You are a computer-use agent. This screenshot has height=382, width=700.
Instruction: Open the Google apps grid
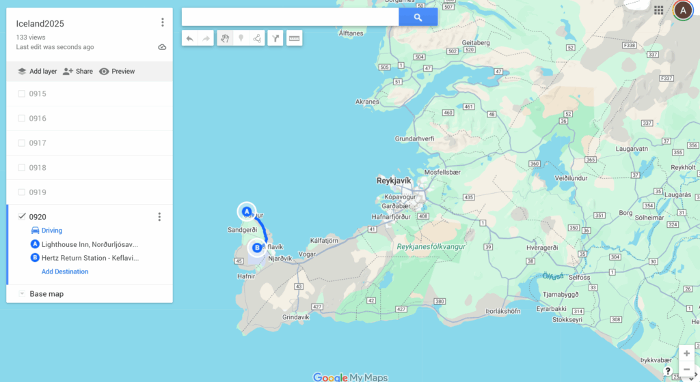tap(658, 10)
